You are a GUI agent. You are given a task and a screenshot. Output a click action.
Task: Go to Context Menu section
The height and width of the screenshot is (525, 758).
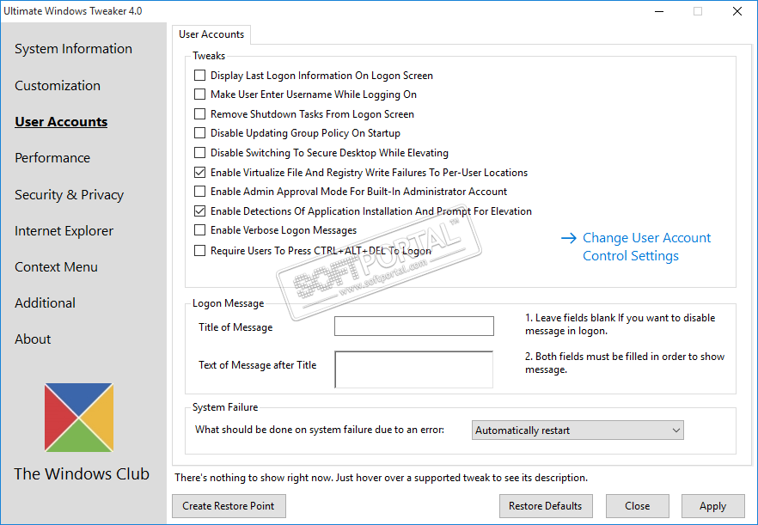[56, 267]
